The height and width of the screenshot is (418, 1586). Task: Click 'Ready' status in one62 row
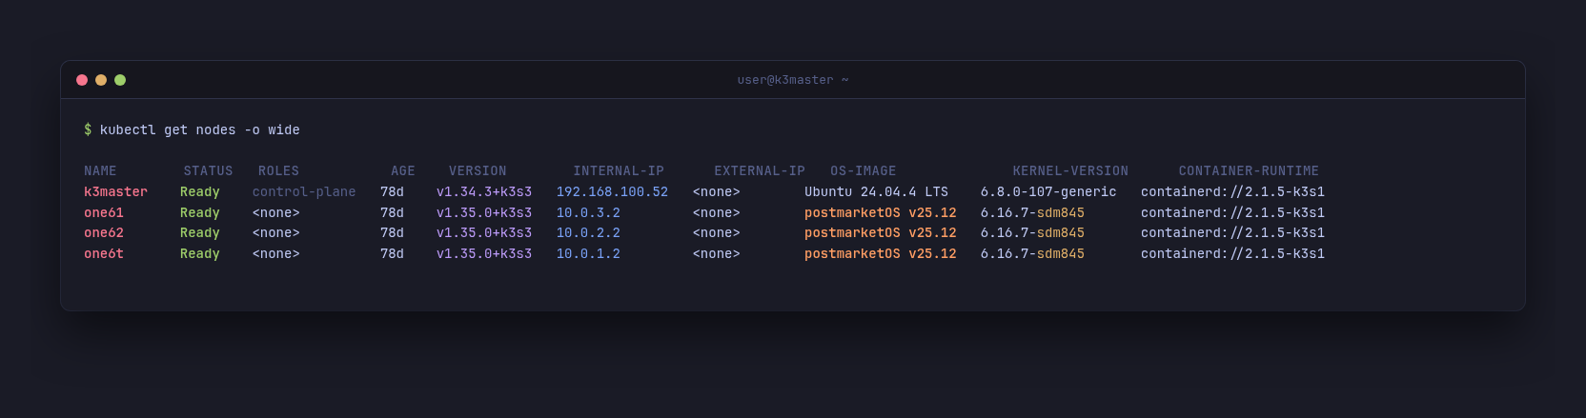[200, 233]
